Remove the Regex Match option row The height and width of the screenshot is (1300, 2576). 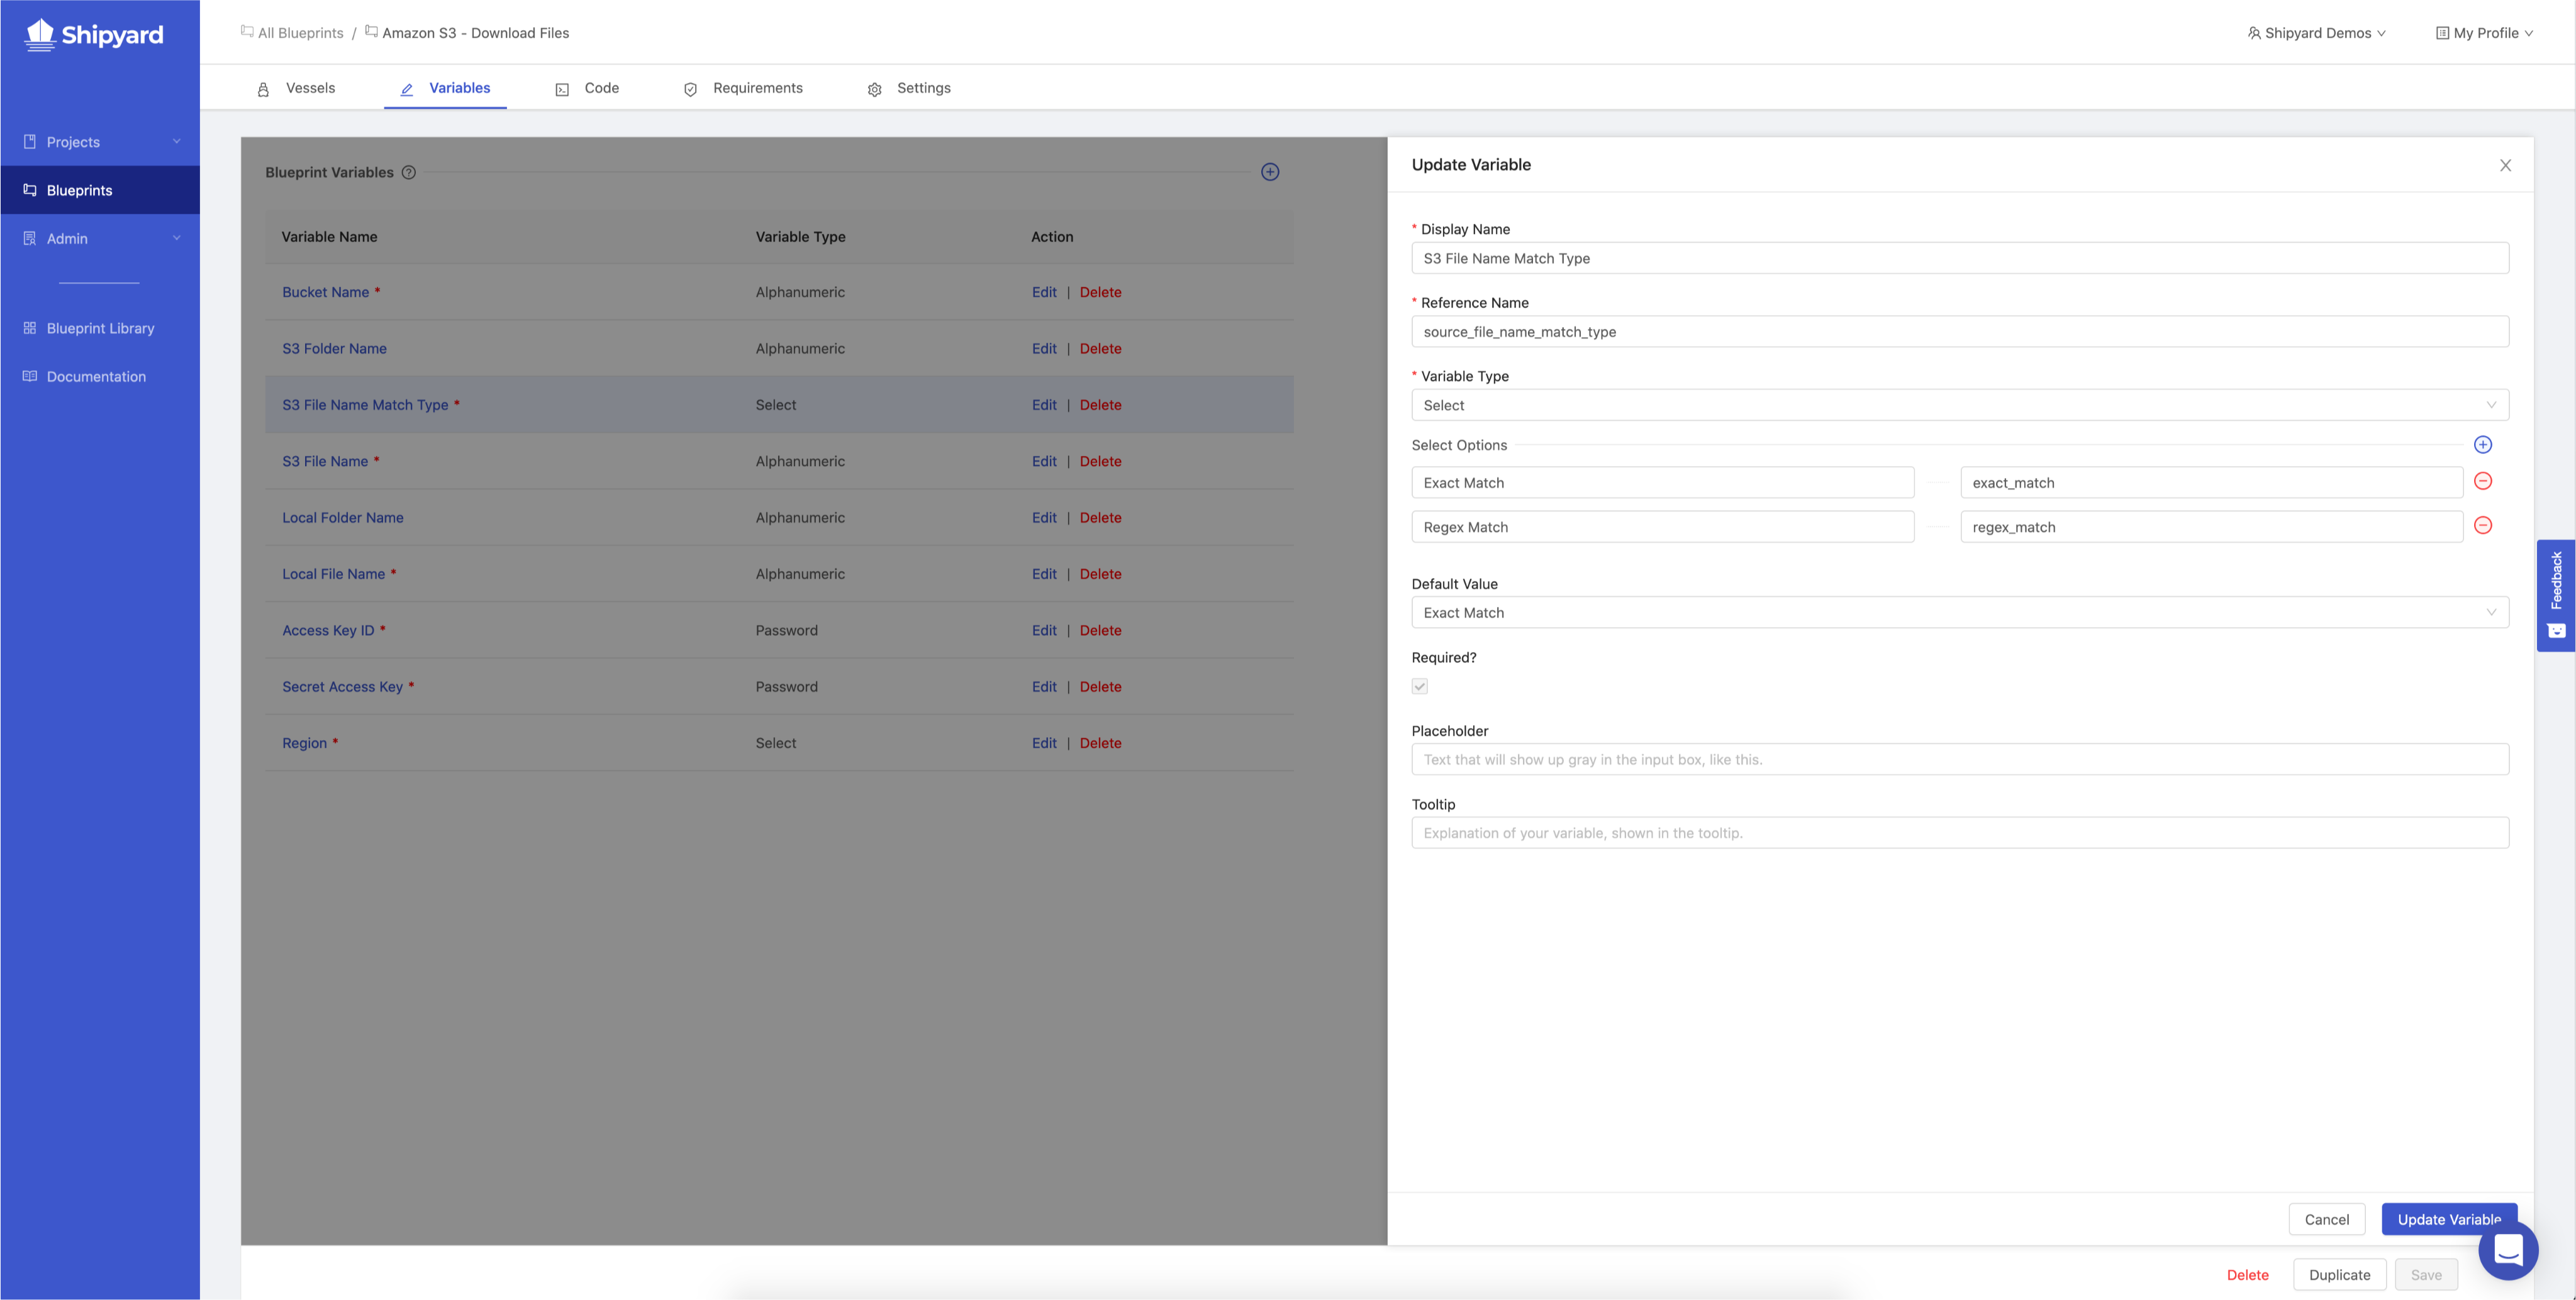point(2482,526)
